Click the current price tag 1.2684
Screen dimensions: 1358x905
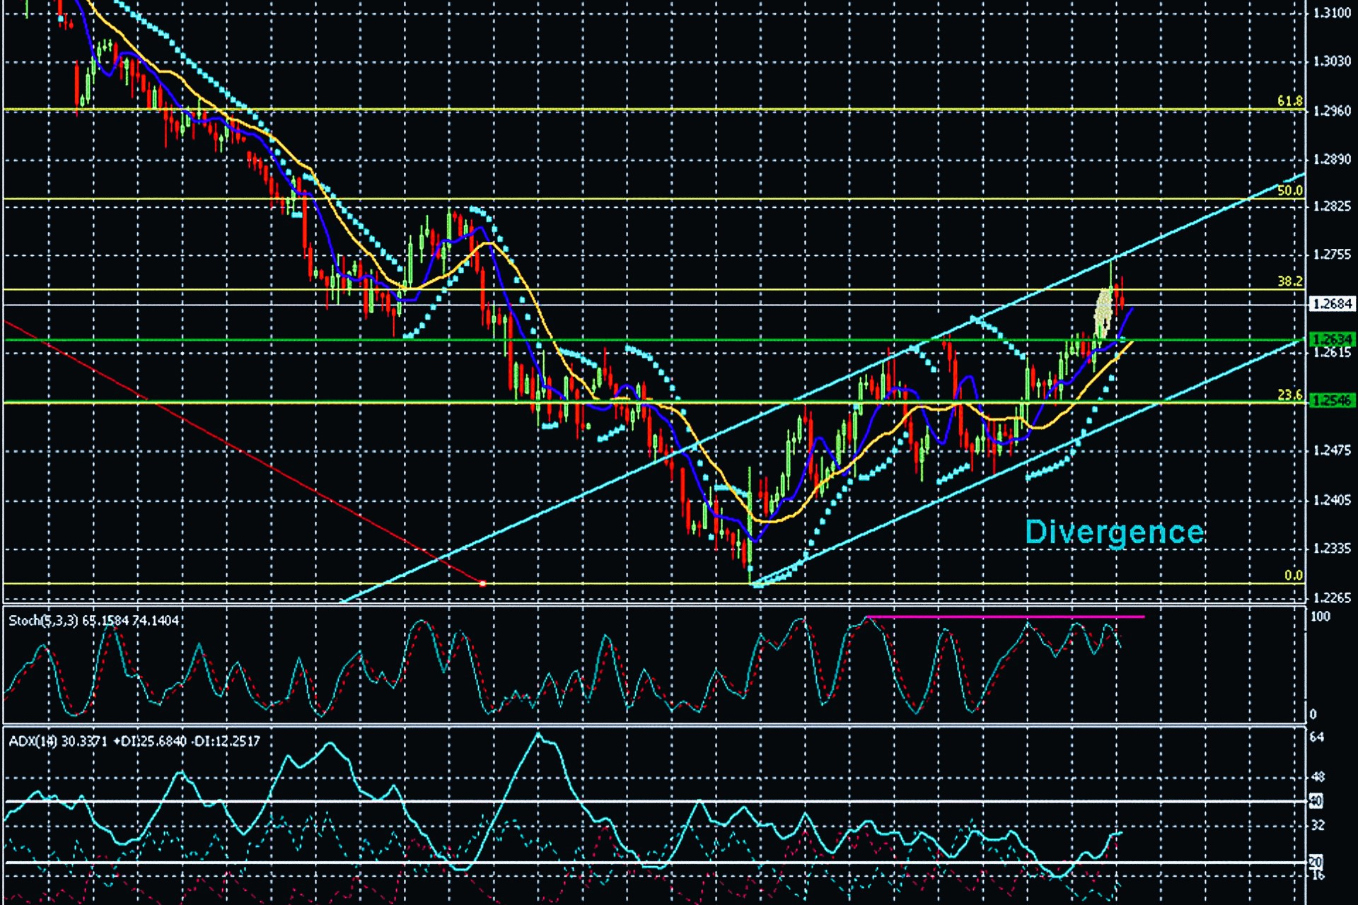[x=1332, y=304]
